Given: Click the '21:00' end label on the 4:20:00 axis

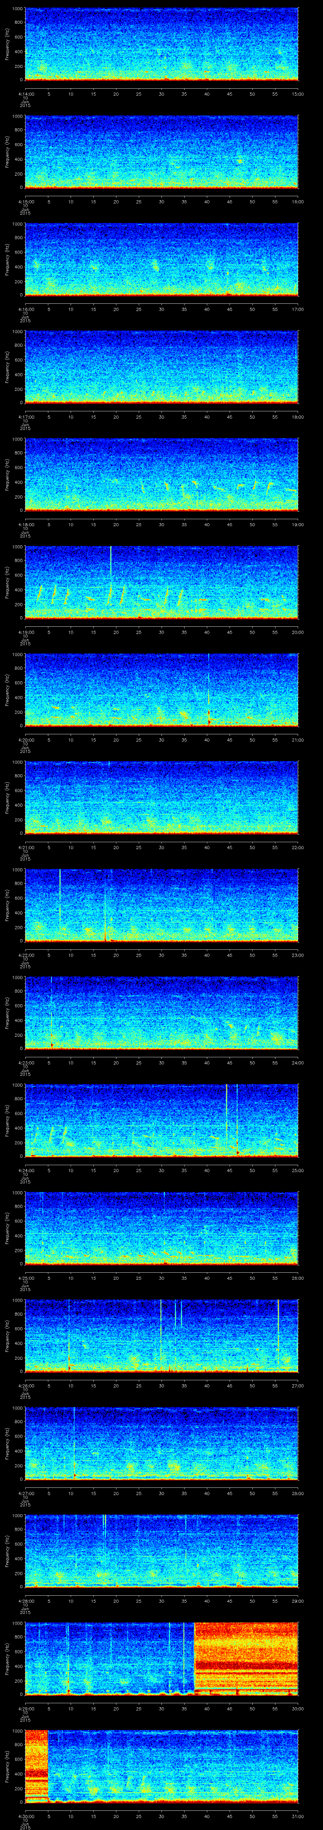Looking at the screenshot, I should 297,740.
